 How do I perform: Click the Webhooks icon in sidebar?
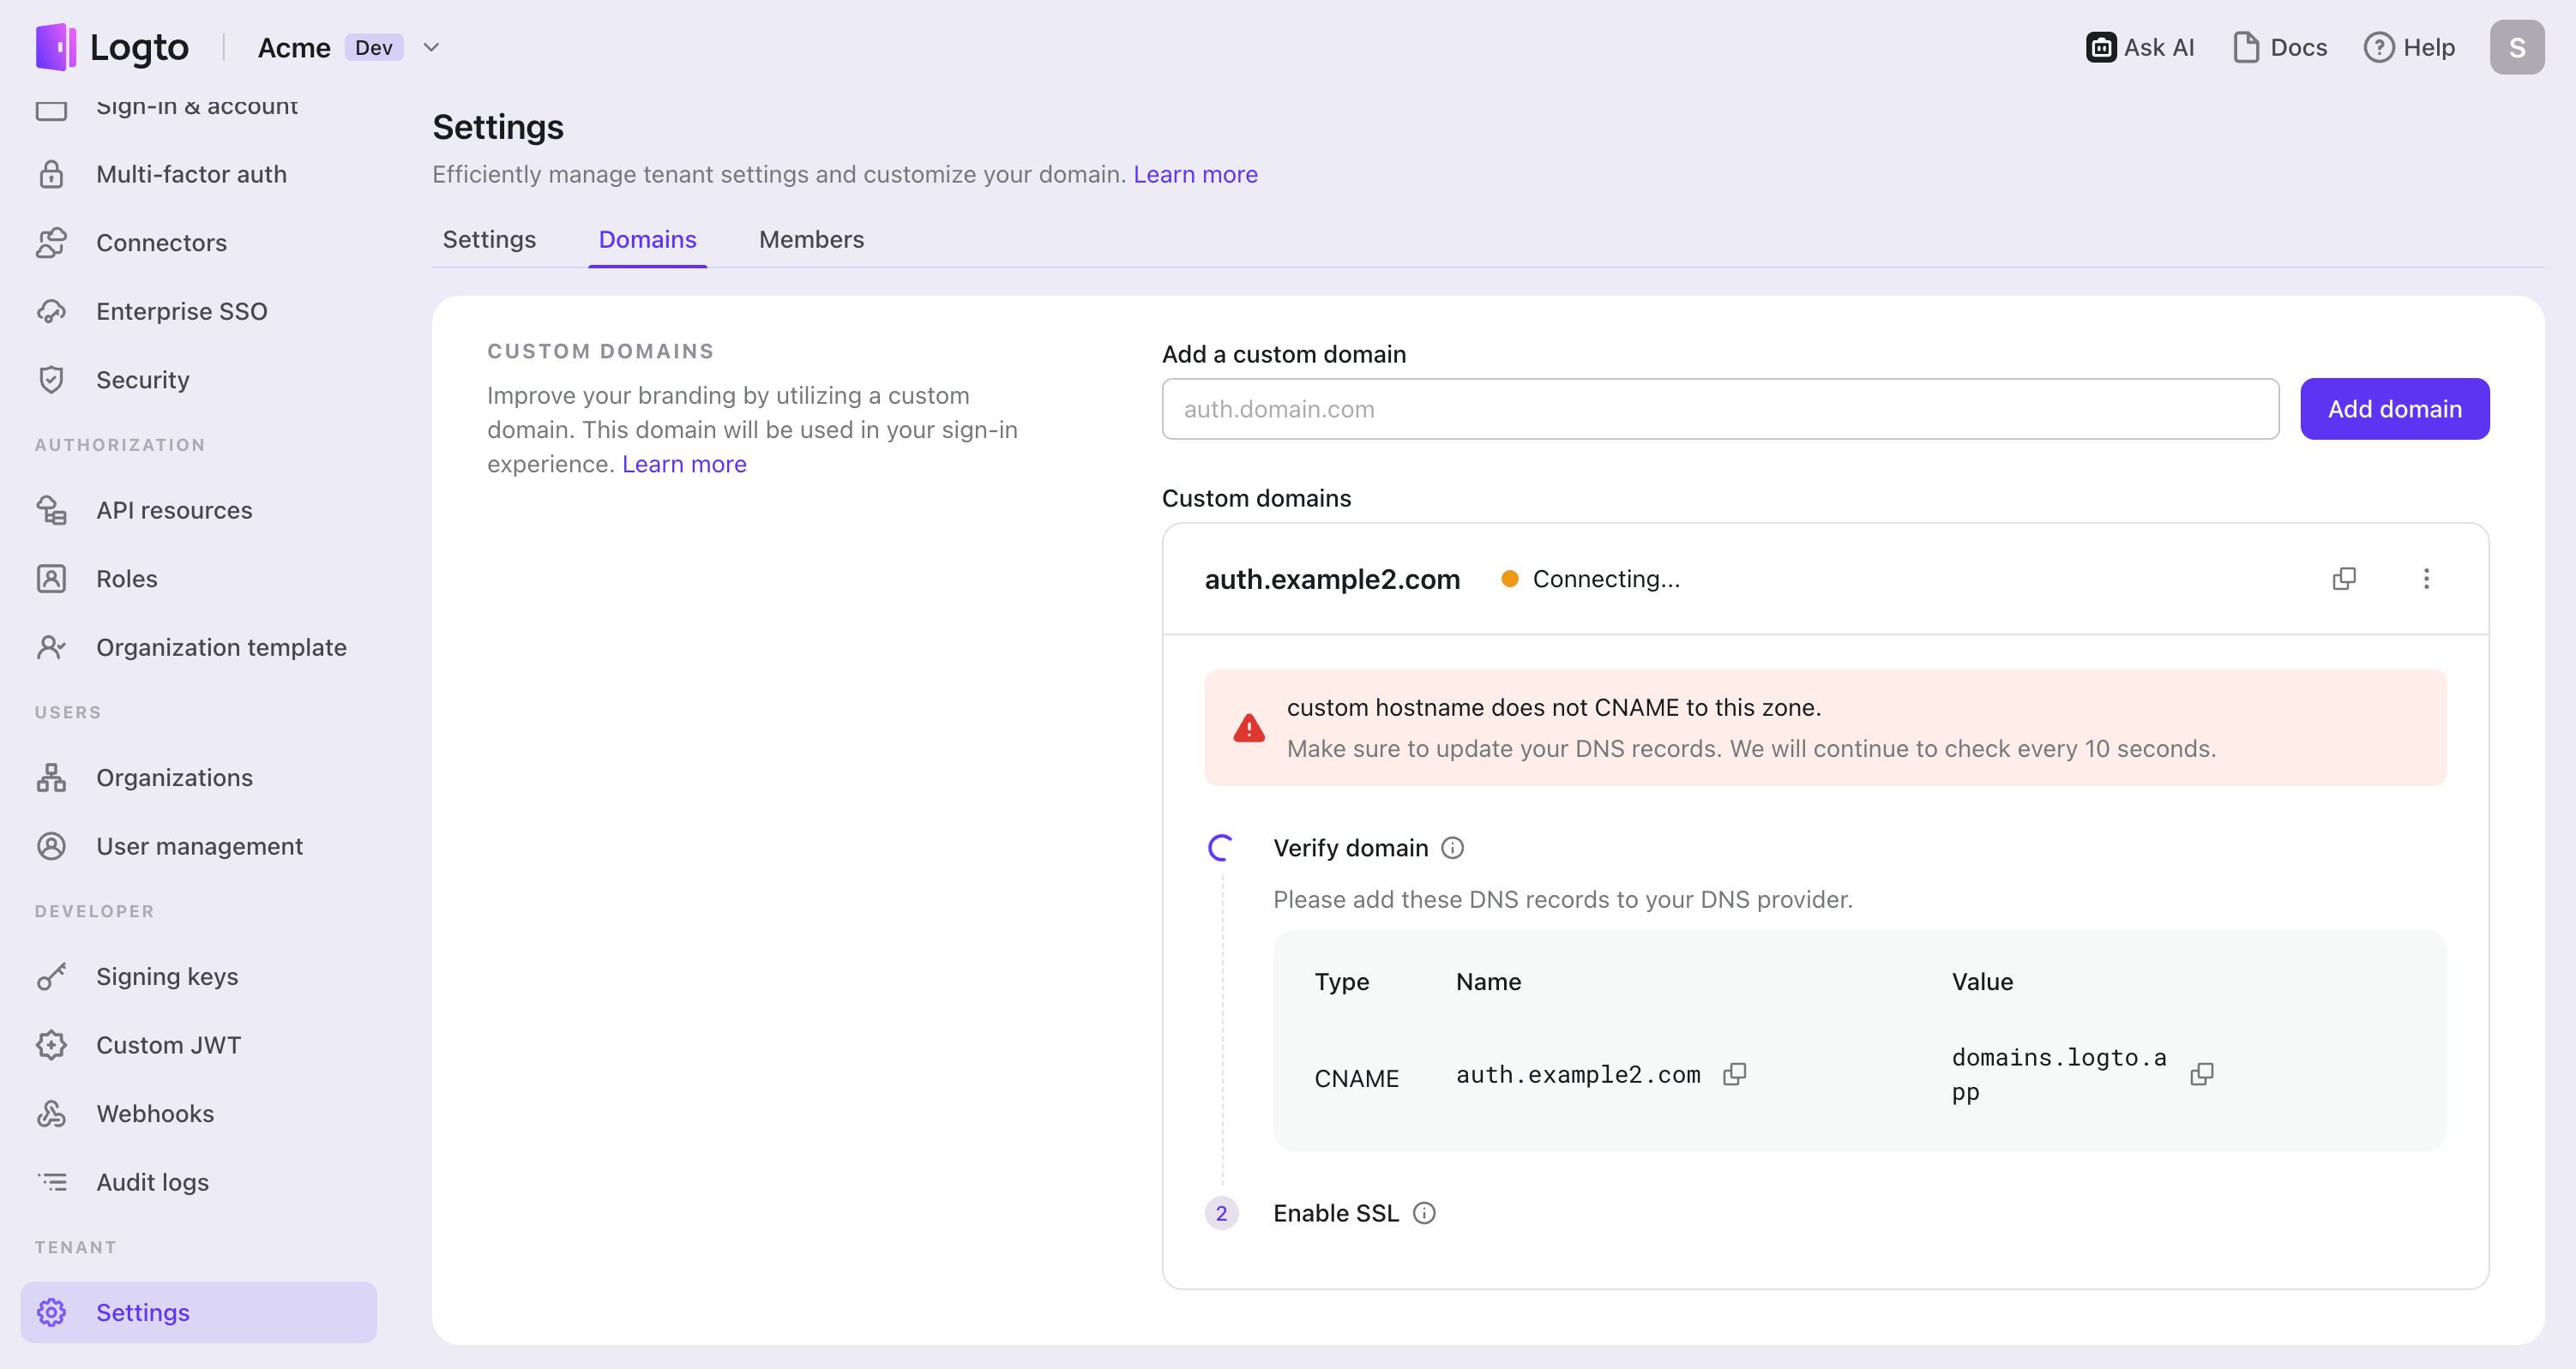[52, 1113]
